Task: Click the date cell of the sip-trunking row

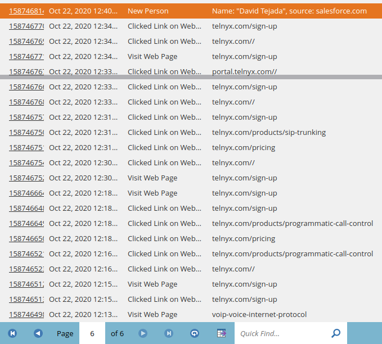Action: (83, 133)
